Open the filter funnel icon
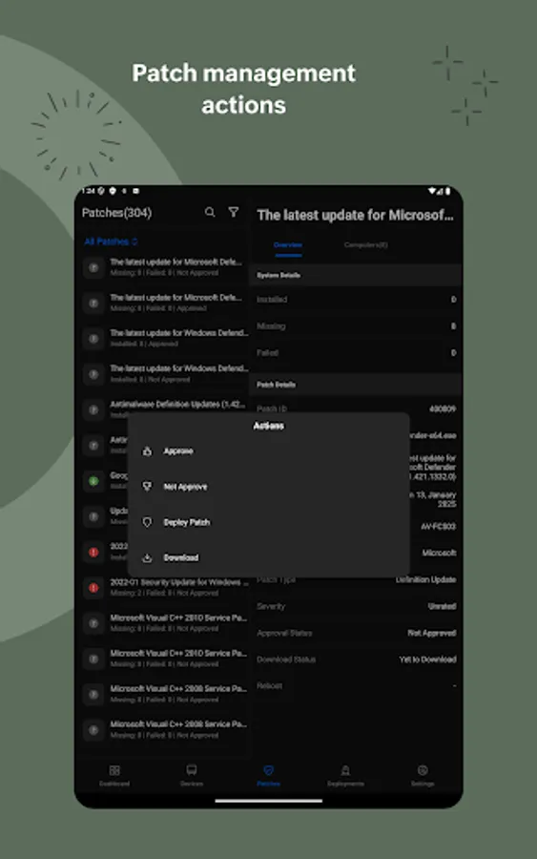Screen dimensions: 537x859 tap(233, 212)
